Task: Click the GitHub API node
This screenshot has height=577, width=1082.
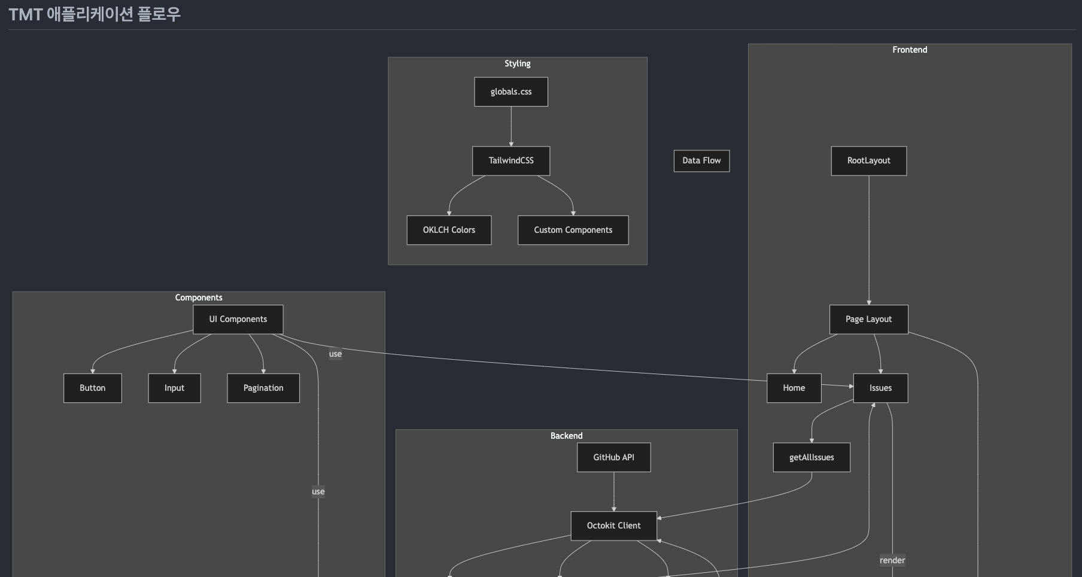Action: coord(613,457)
